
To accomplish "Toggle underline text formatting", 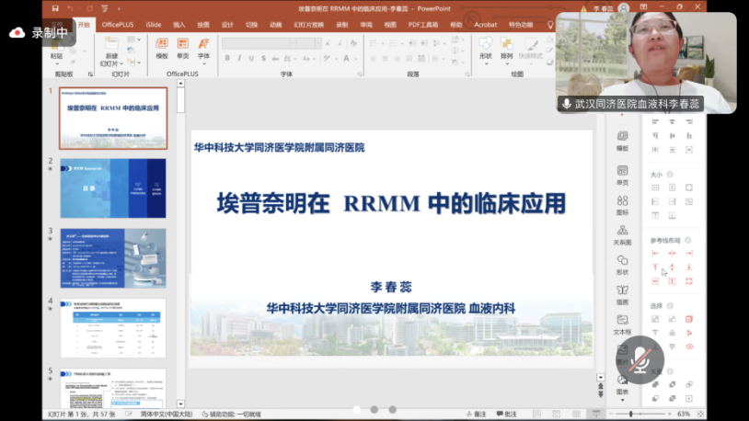I will 252,58.
